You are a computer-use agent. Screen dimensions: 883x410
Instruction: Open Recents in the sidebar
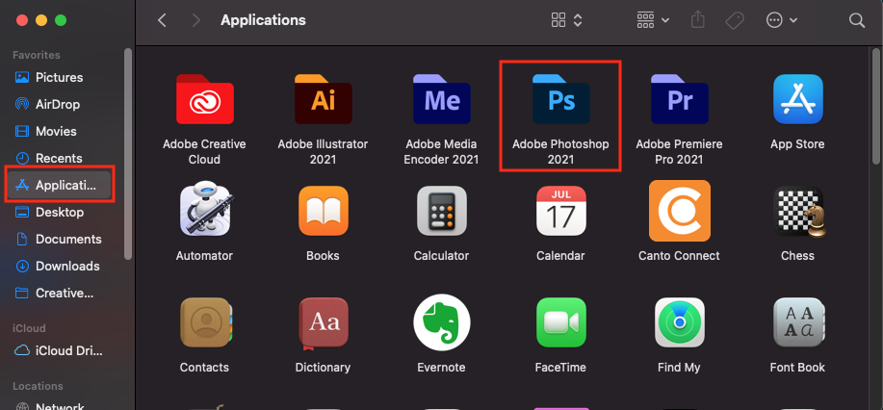click(x=59, y=158)
